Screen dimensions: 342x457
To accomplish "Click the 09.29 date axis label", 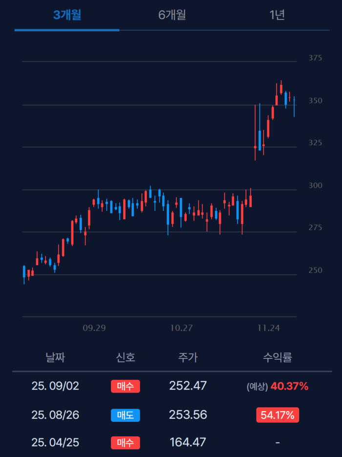I will (x=94, y=328).
